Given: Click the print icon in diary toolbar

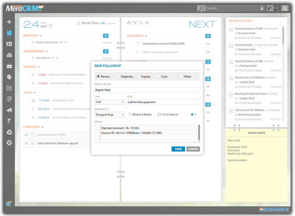Looking at the screenshot, I should (129, 23).
